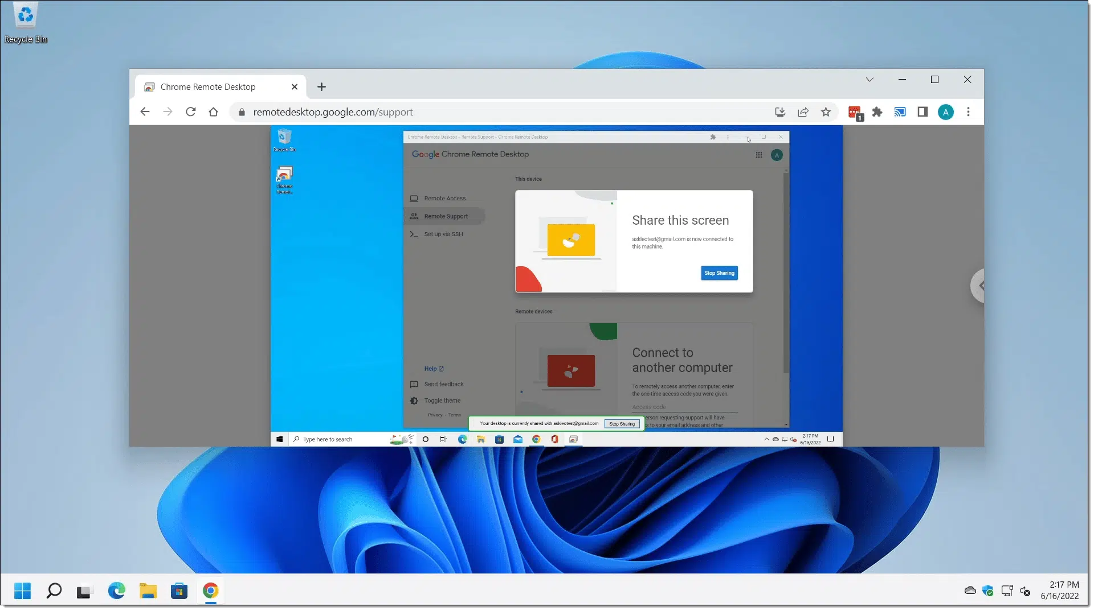This screenshot has width=1094, height=611.
Task: Toggle theme in the remote sidebar
Action: coord(442,401)
